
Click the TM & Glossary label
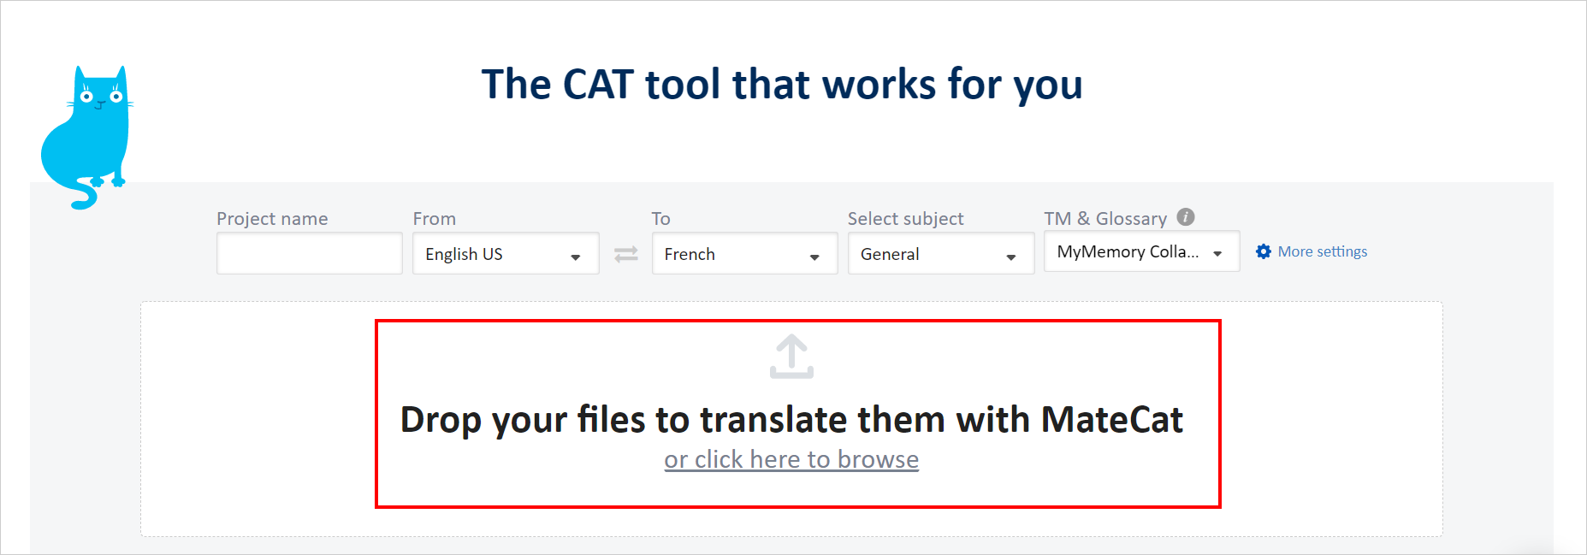click(x=1105, y=219)
